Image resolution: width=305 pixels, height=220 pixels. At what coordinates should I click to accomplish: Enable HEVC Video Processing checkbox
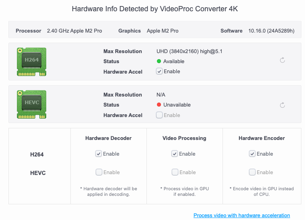[x=175, y=172]
